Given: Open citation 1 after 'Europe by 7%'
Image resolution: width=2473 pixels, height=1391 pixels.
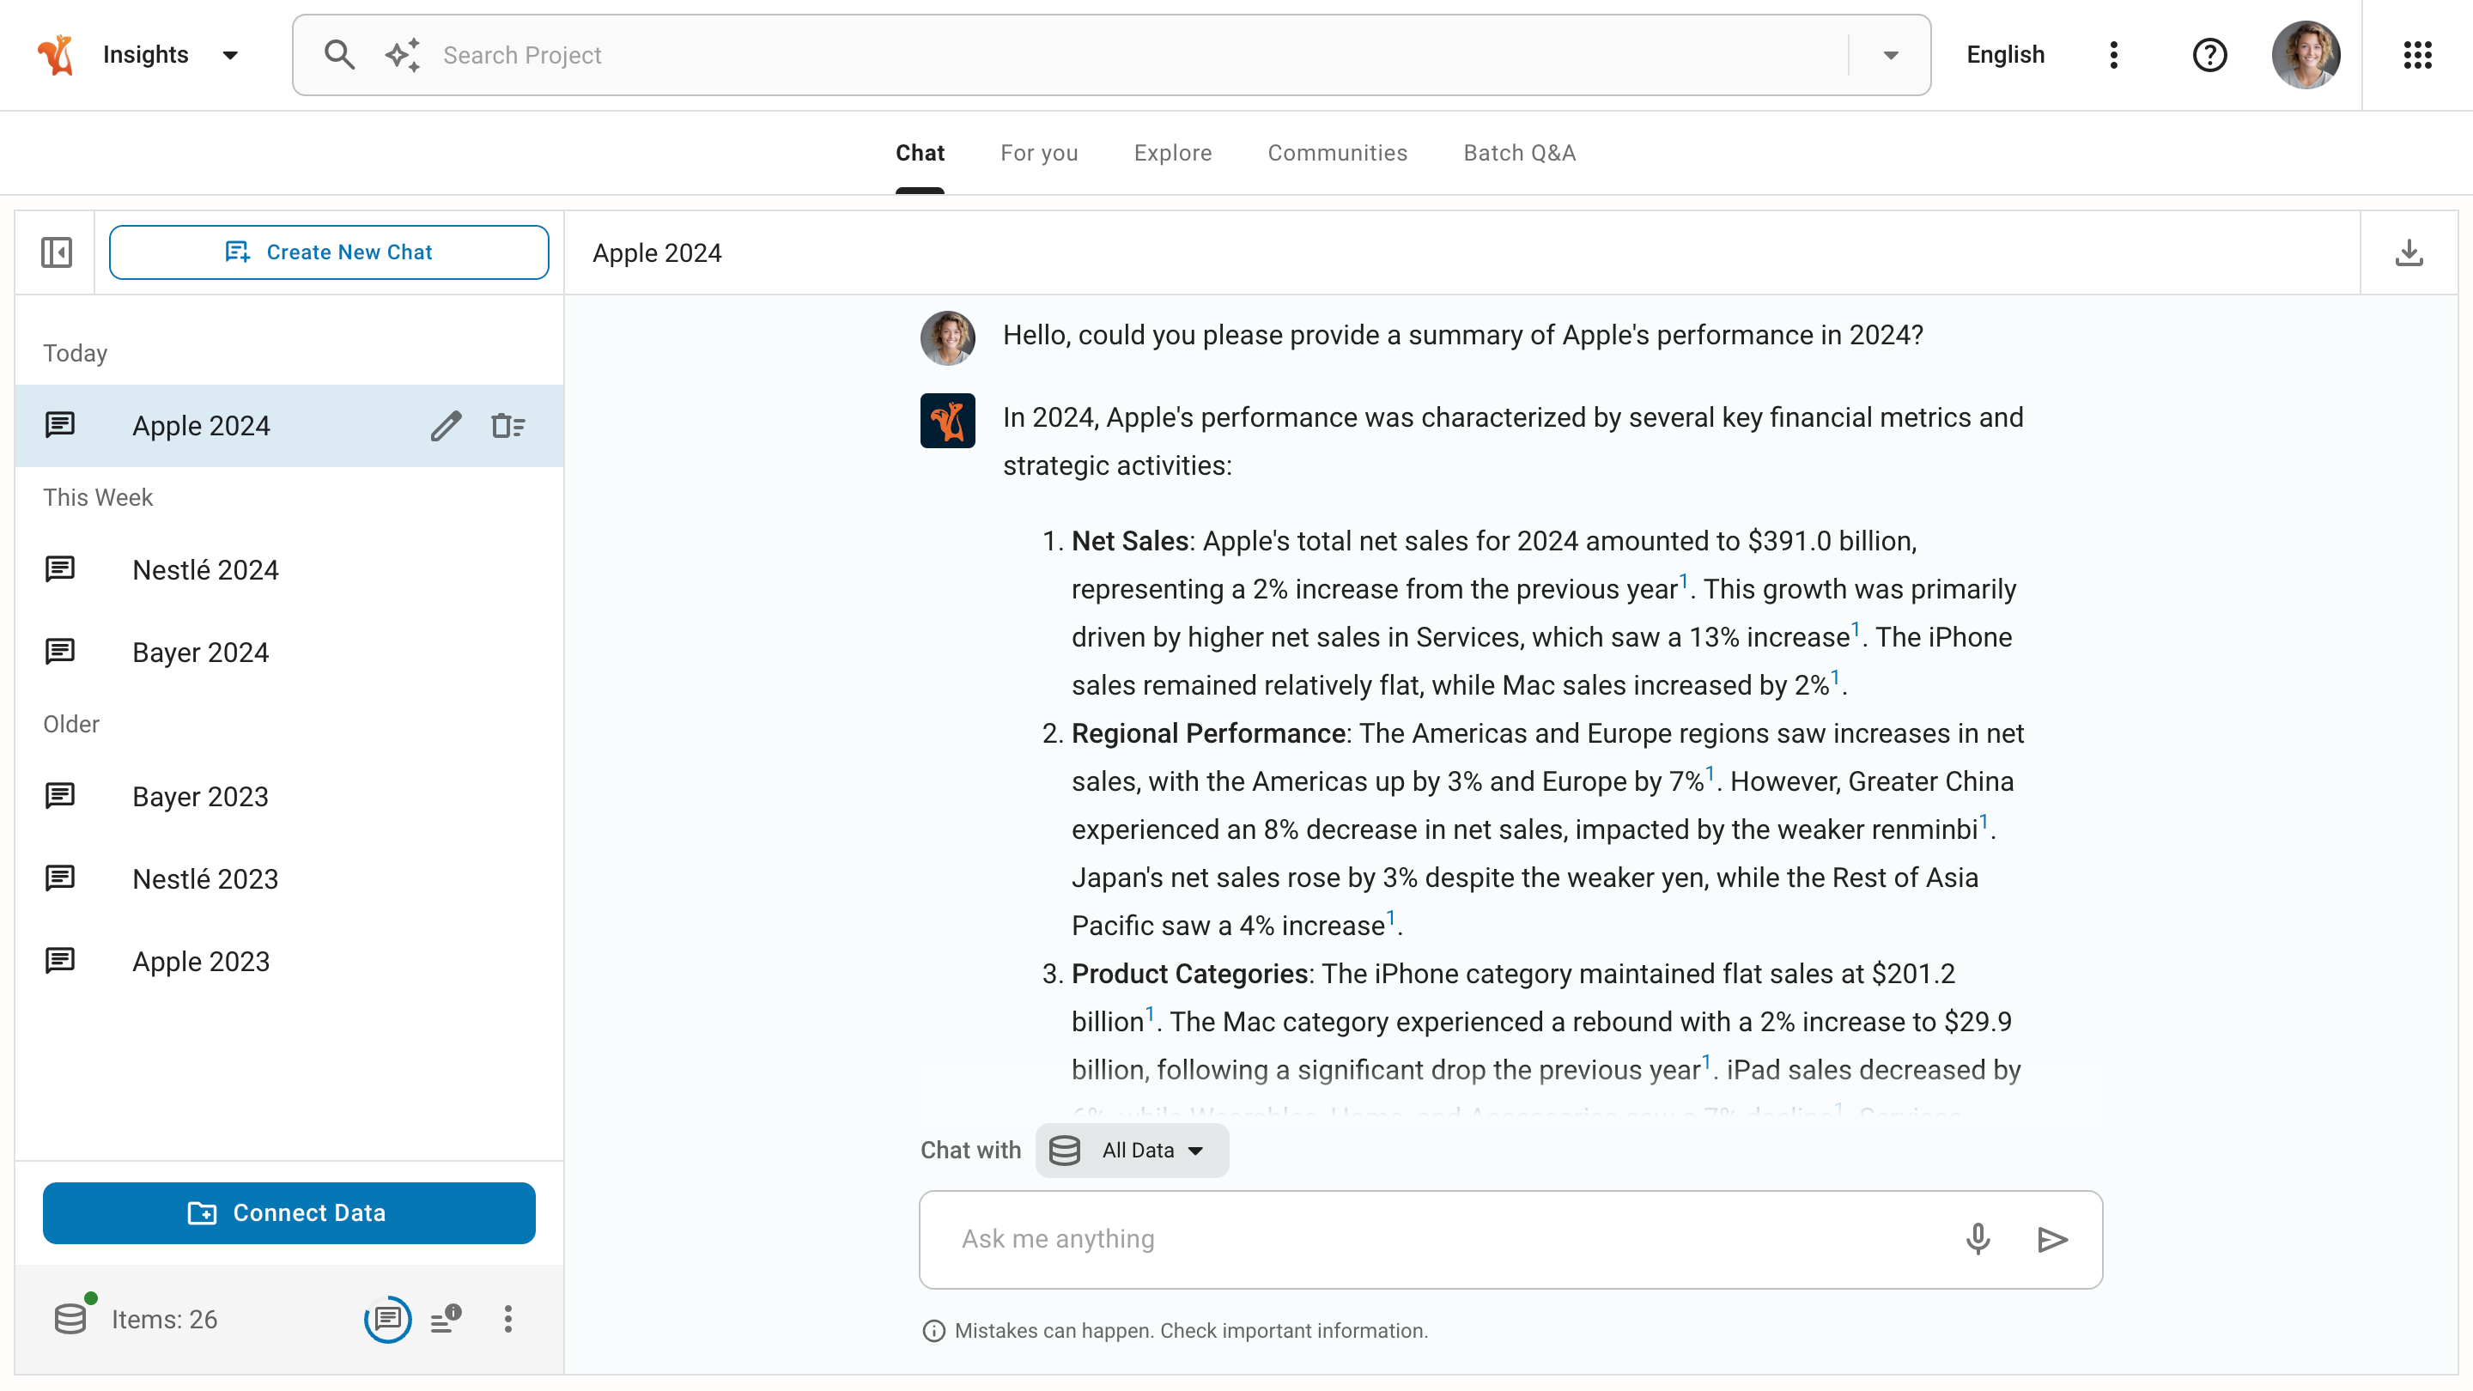Looking at the screenshot, I should 1710,773.
